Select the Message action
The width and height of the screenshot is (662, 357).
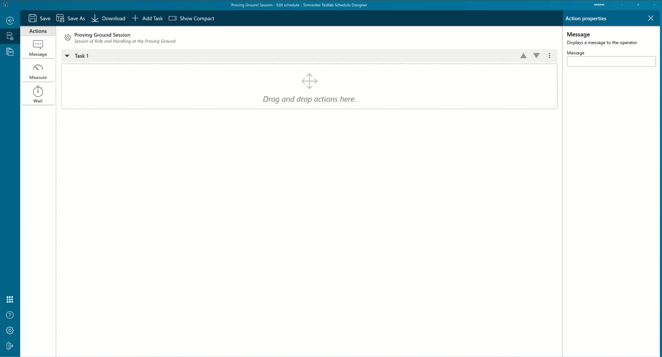(38, 48)
